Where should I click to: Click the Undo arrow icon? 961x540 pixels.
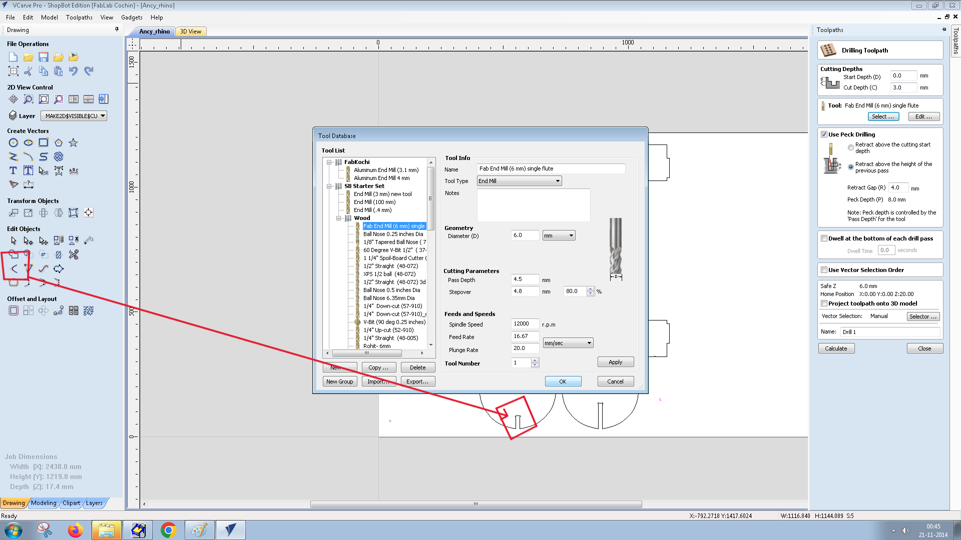[x=74, y=71]
